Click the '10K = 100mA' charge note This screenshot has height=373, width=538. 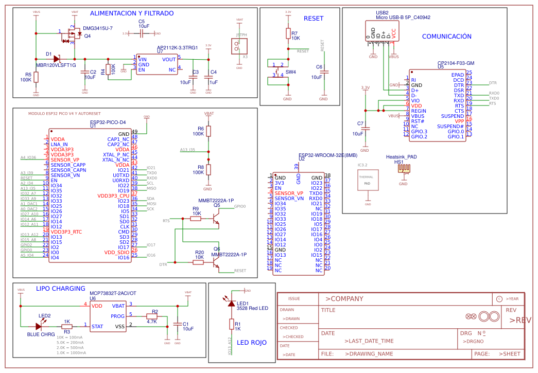click(70, 338)
